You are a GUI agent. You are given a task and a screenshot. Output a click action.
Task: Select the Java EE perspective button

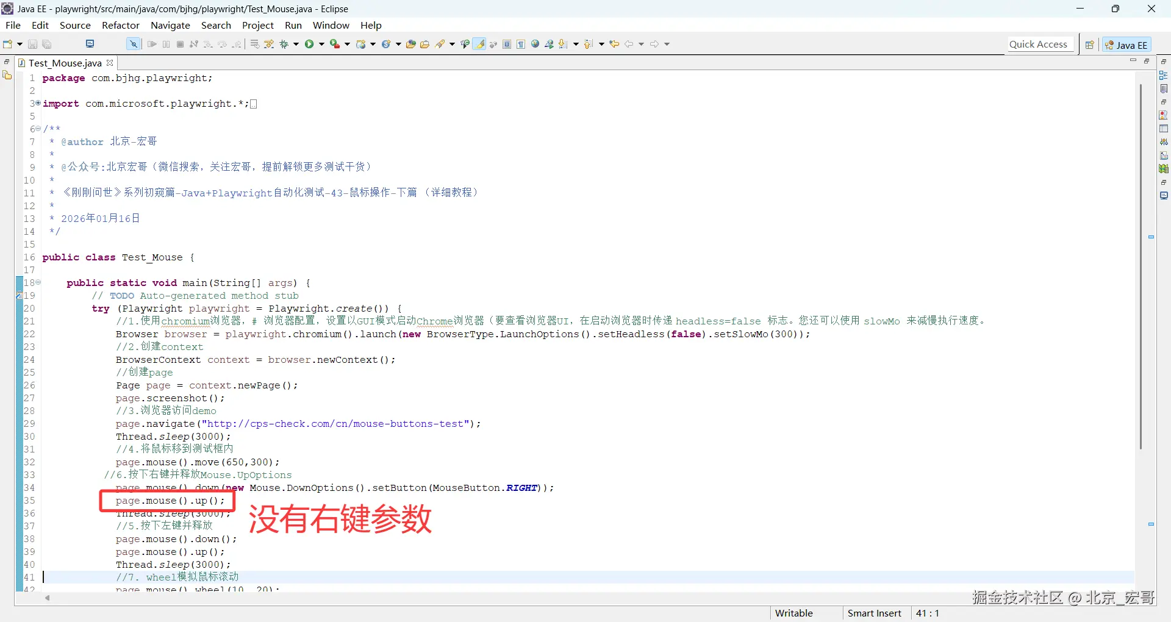tap(1126, 45)
